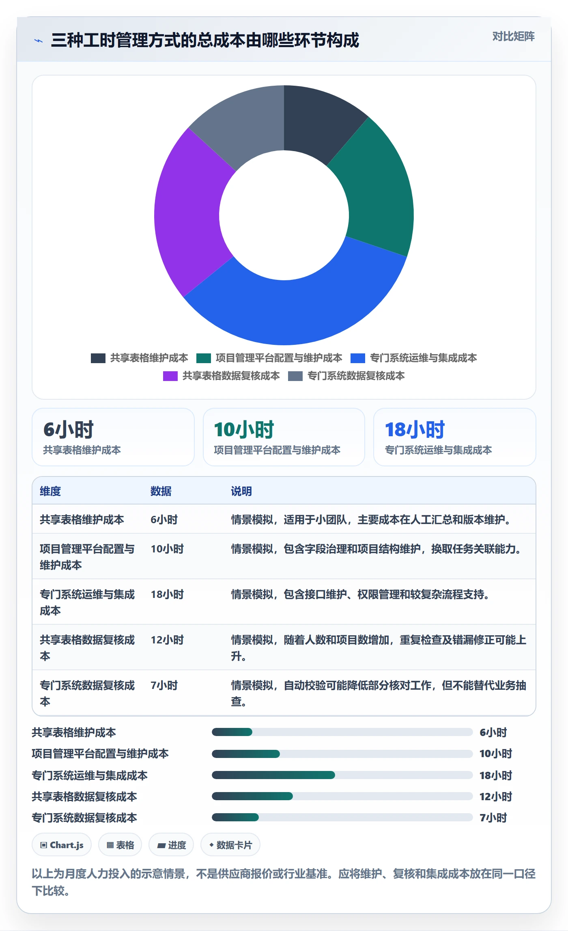Toggle gray legend swatch 专门系统数据复核成本
Screen dimensions: 568x931
pos(295,376)
